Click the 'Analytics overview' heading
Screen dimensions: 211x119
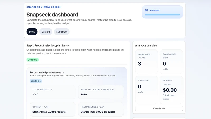pyautogui.click(x=146, y=45)
